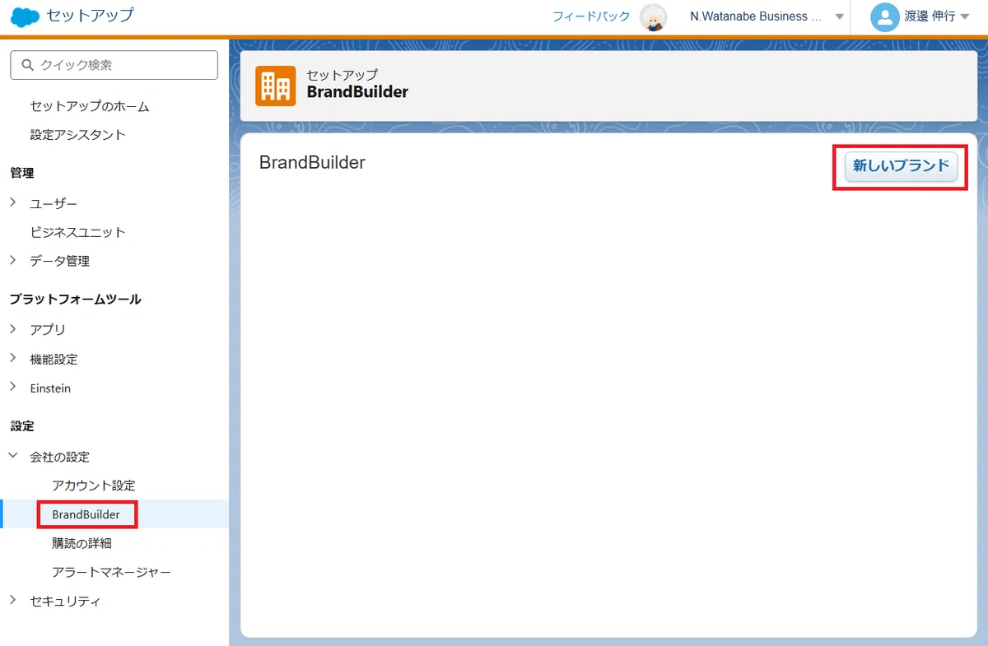Image resolution: width=988 pixels, height=646 pixels.
Task: Go to セットアップのホーム
Action: [x=90, y=106]
